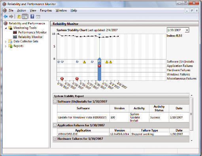Click the System Stability Report scrollbar thumb

coord(192,114)
